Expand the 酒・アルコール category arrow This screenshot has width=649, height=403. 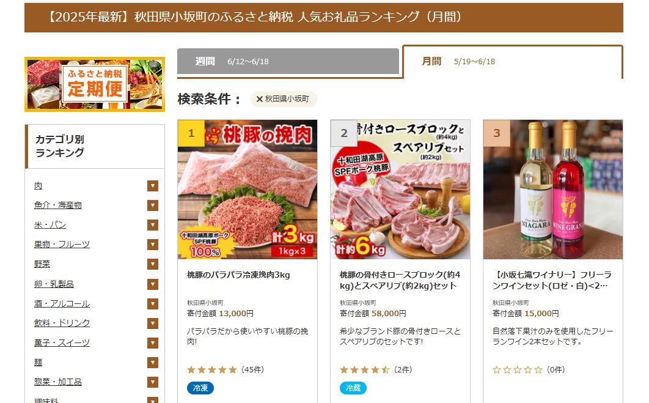153,303
